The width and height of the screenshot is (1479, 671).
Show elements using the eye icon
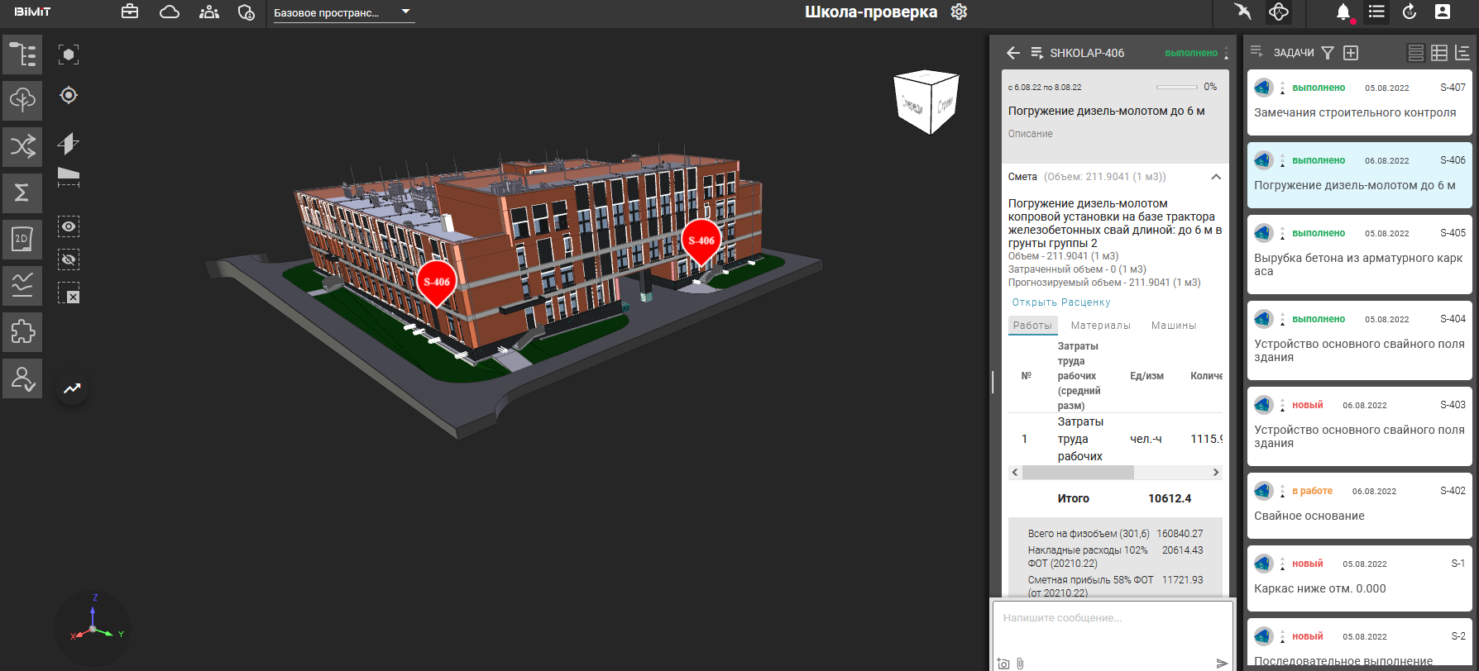click(69, 226)
